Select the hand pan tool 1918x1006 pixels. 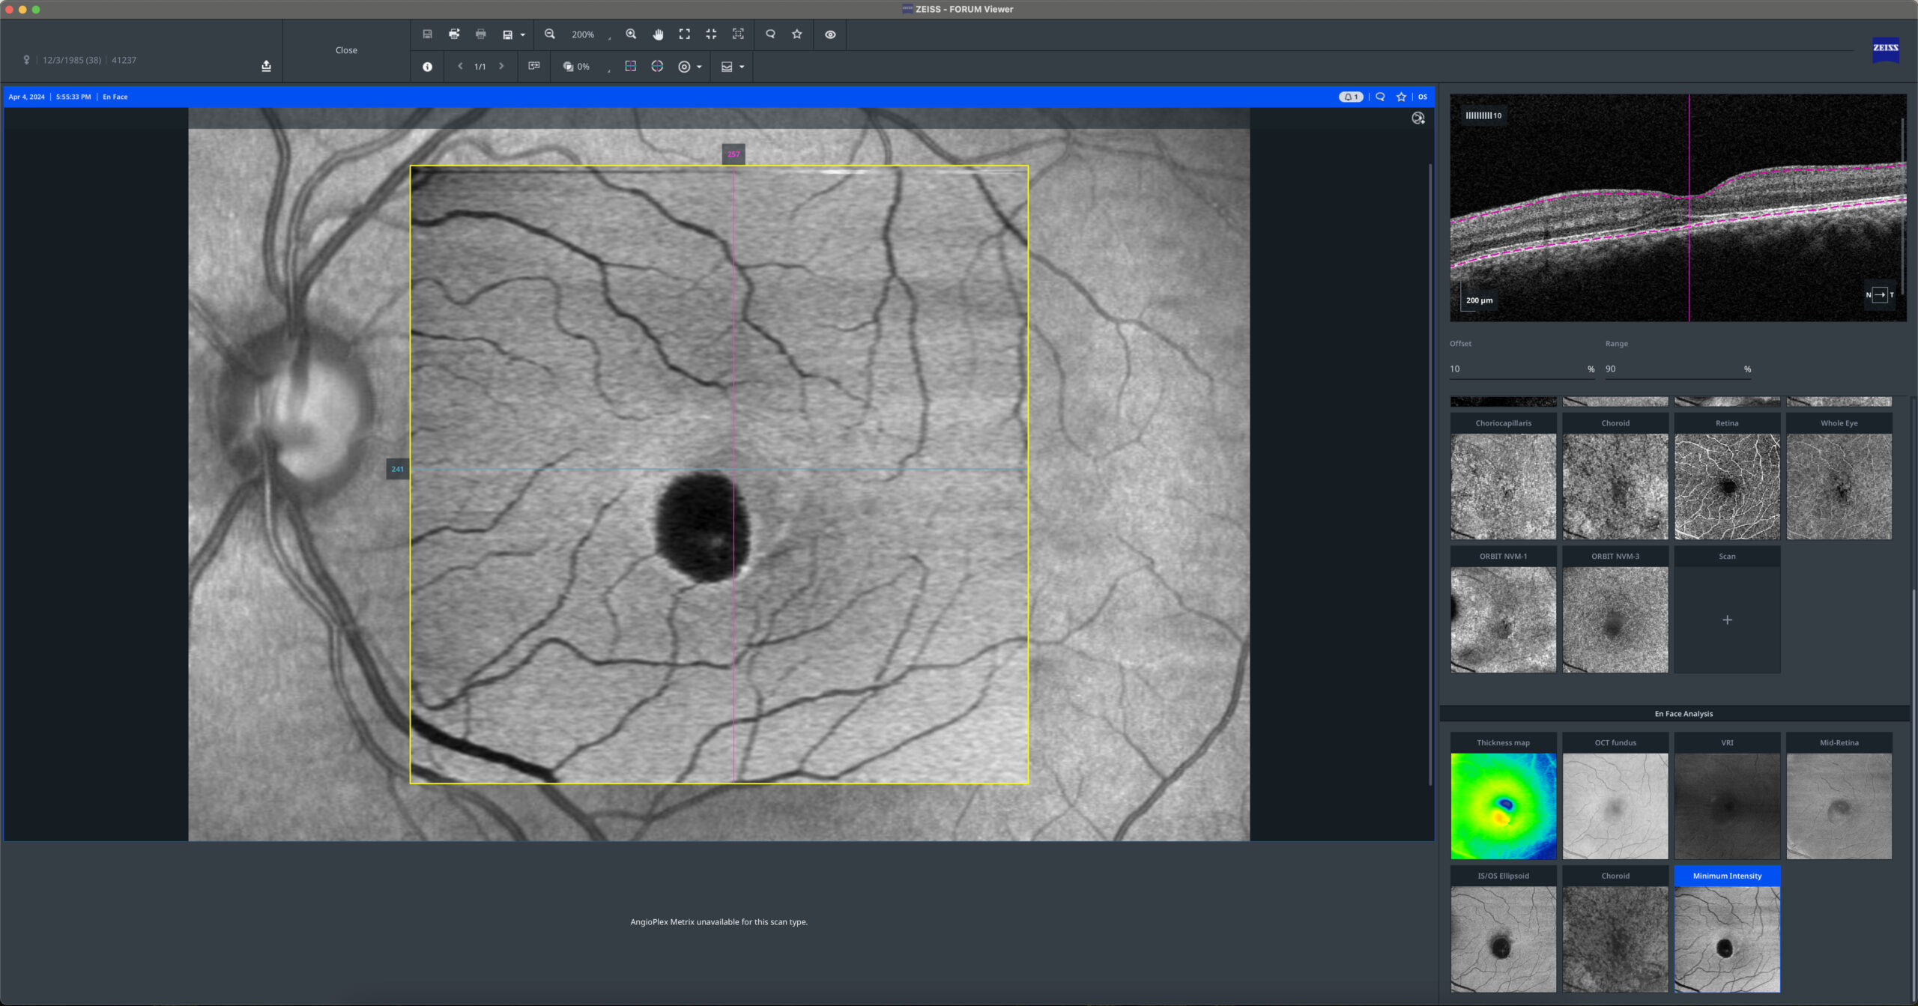(658, 34)
